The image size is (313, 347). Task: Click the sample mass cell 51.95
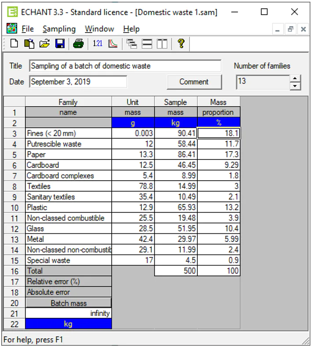[176, 229]
